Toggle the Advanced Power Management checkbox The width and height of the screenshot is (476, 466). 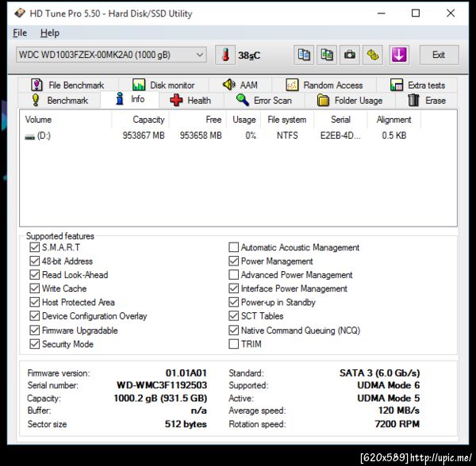233,275
